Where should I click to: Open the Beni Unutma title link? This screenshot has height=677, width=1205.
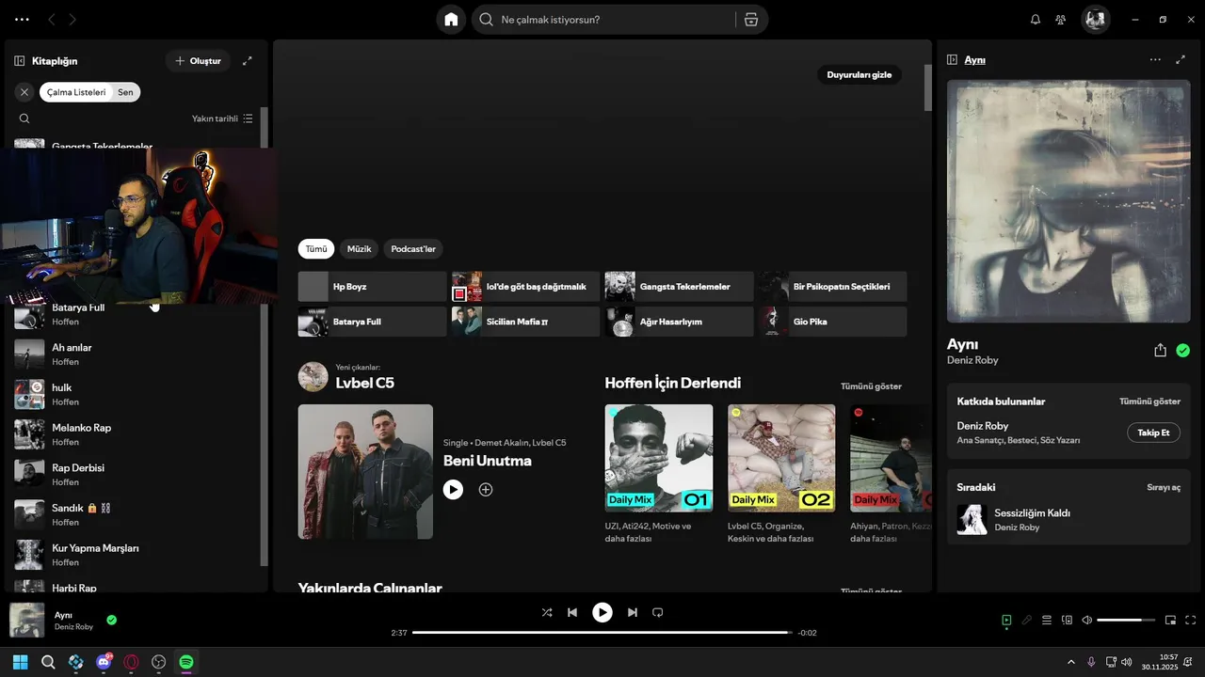488,461
